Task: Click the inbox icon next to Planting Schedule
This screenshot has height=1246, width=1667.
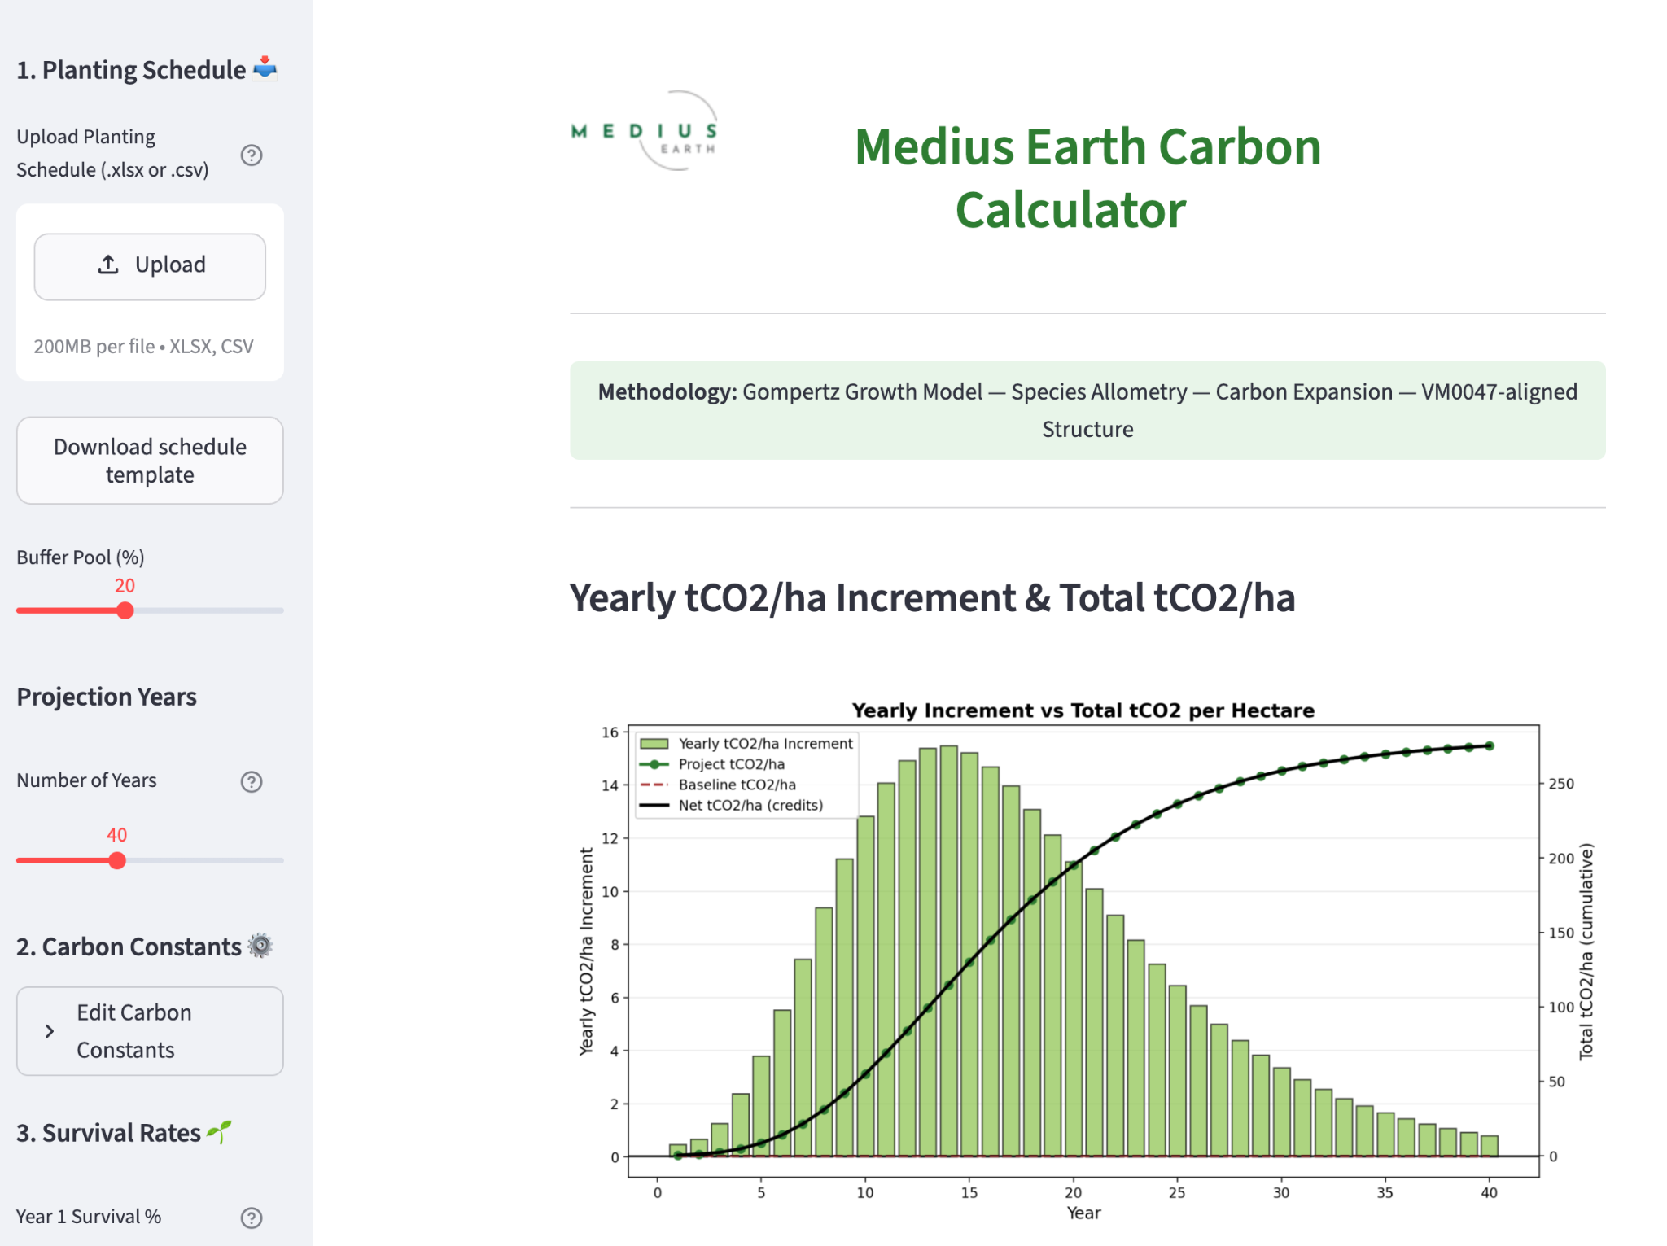Action: click(x=265, y=68)
